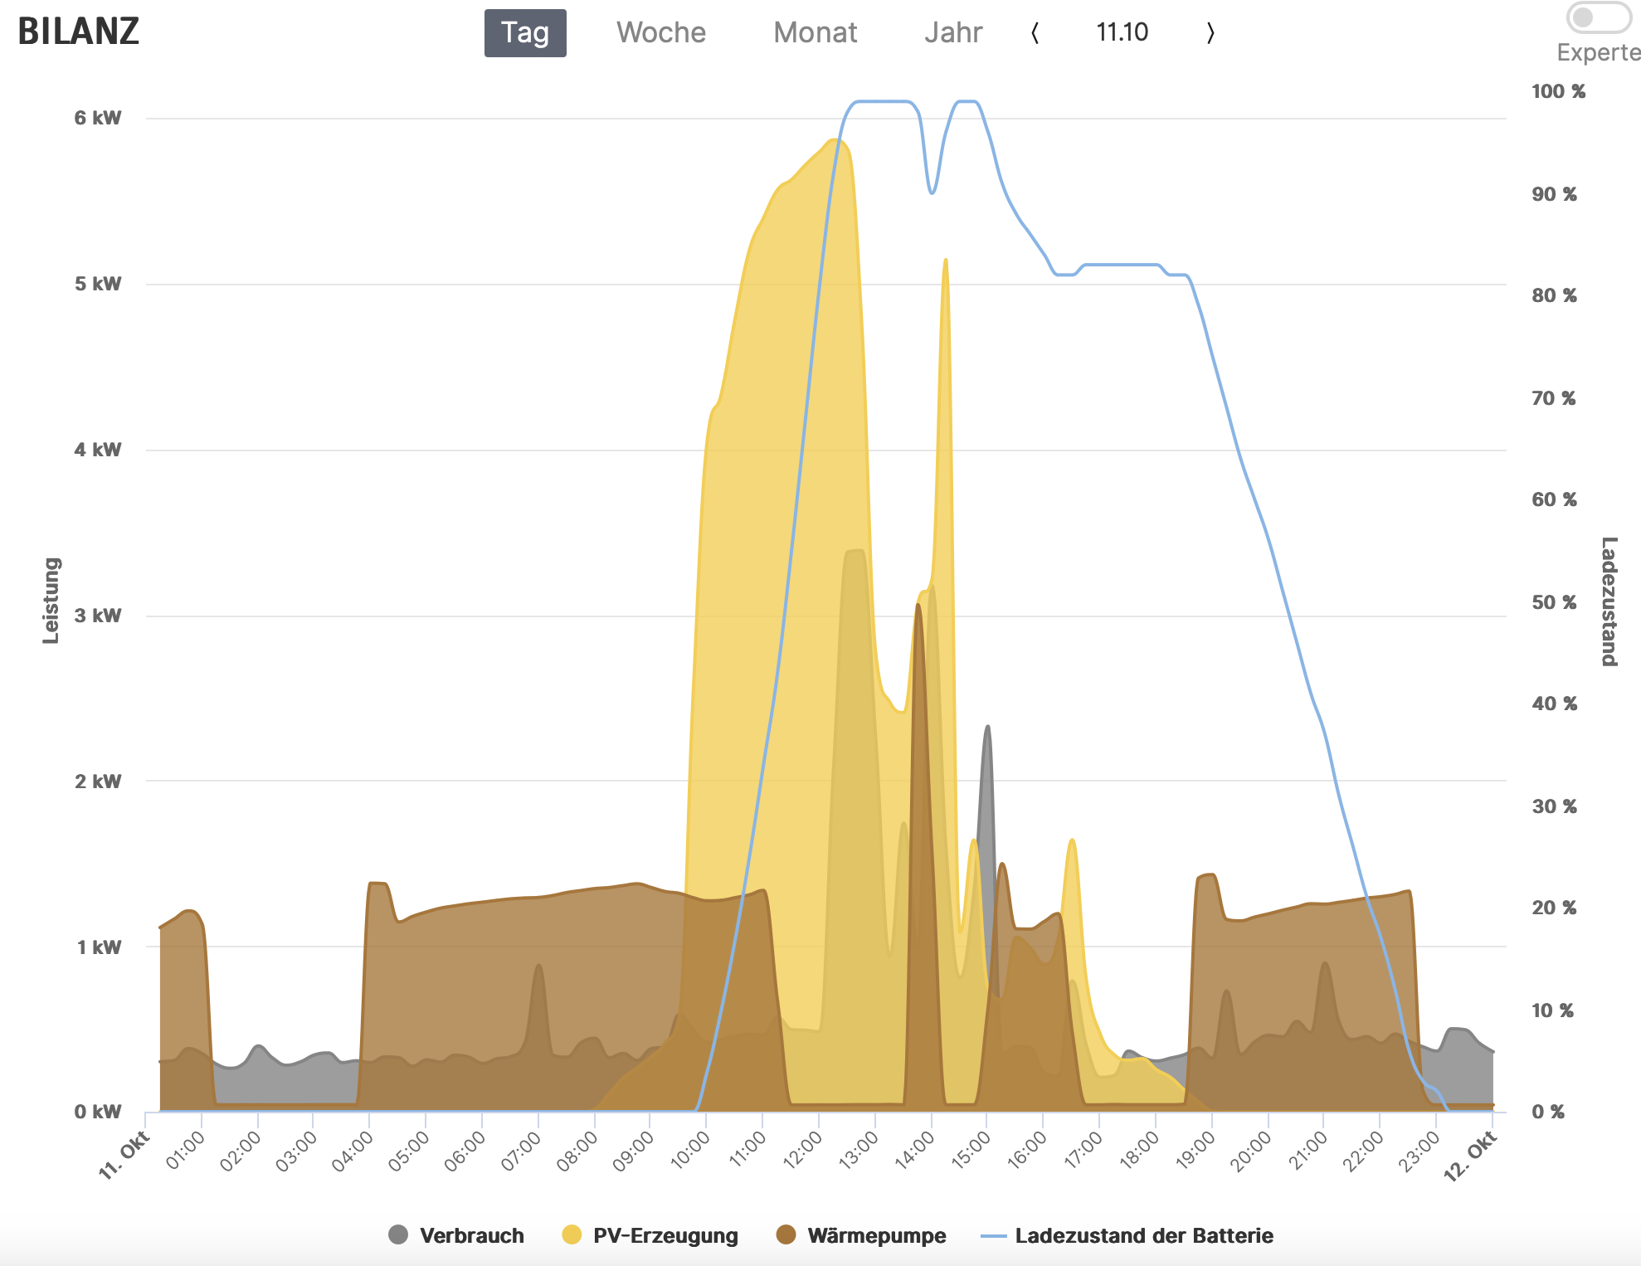Click the grey Verbrauch legend dot
This screenshot has width=1641, height=1266.
coord(398,1234)
